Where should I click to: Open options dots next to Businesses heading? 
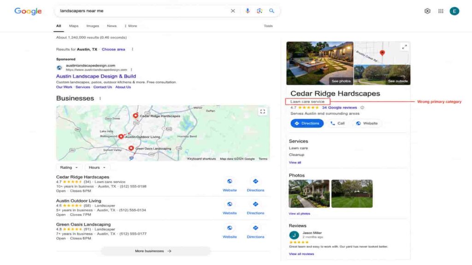click(100, 98)
